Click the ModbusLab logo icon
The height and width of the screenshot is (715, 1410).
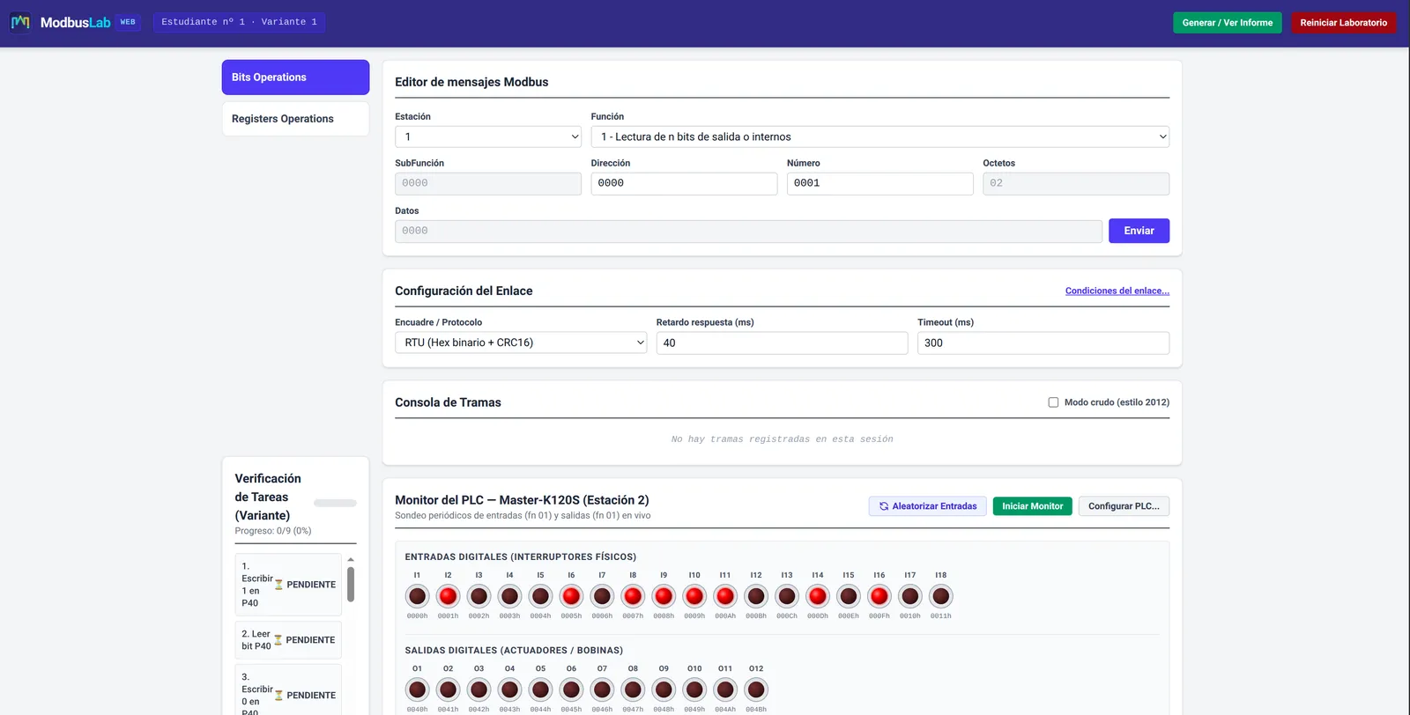click(20, 22)
